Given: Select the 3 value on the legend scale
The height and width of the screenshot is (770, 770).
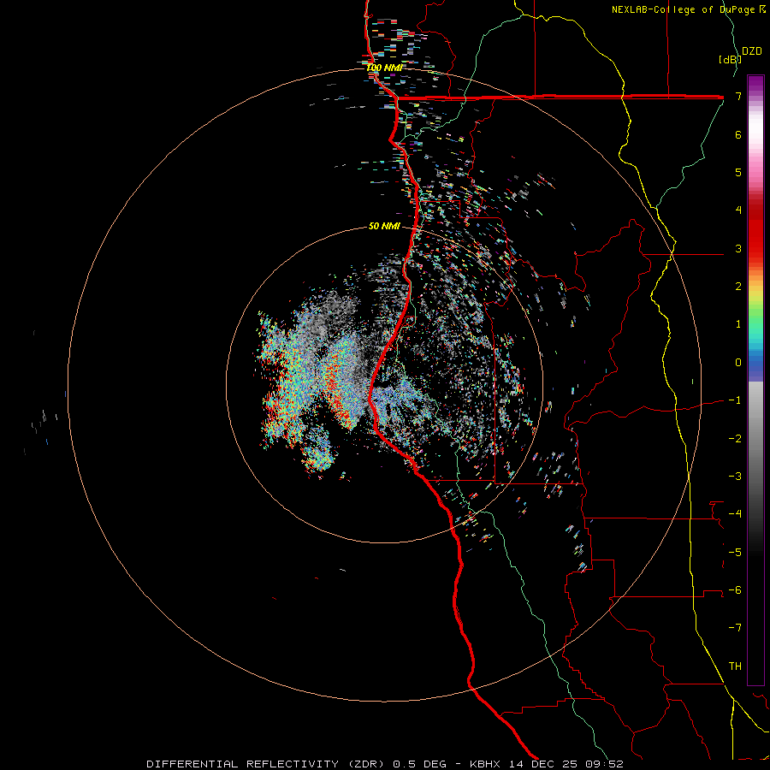Looking at the screenshot, I should click(738, 248).
